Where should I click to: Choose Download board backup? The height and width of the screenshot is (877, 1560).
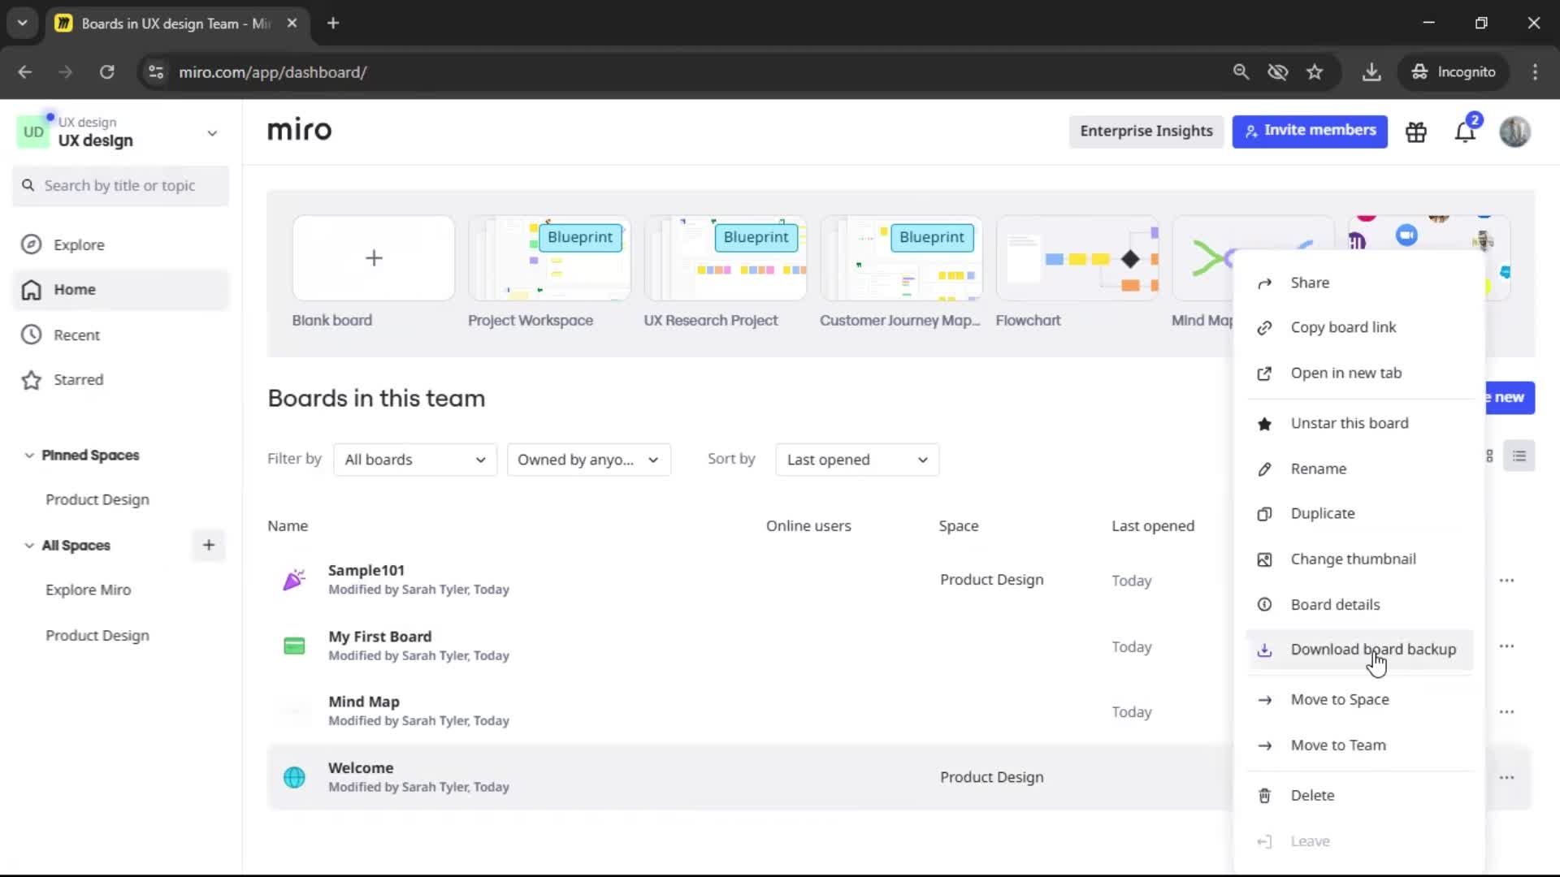[x=1359, y=650]
